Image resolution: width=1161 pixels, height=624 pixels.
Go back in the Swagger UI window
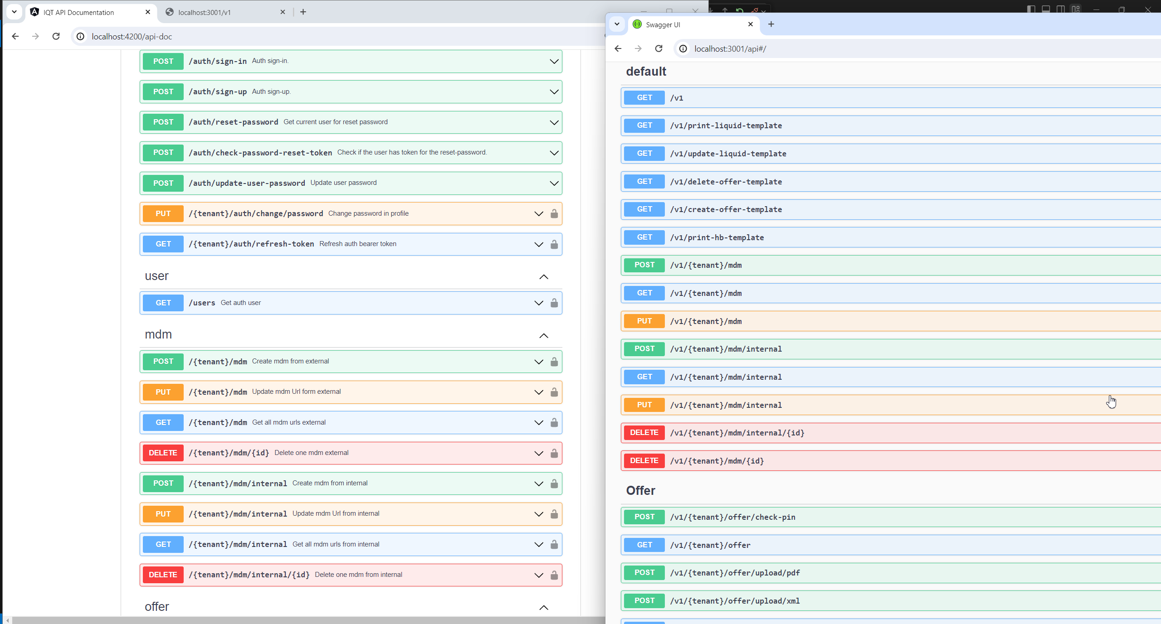[x=618, y=48]
